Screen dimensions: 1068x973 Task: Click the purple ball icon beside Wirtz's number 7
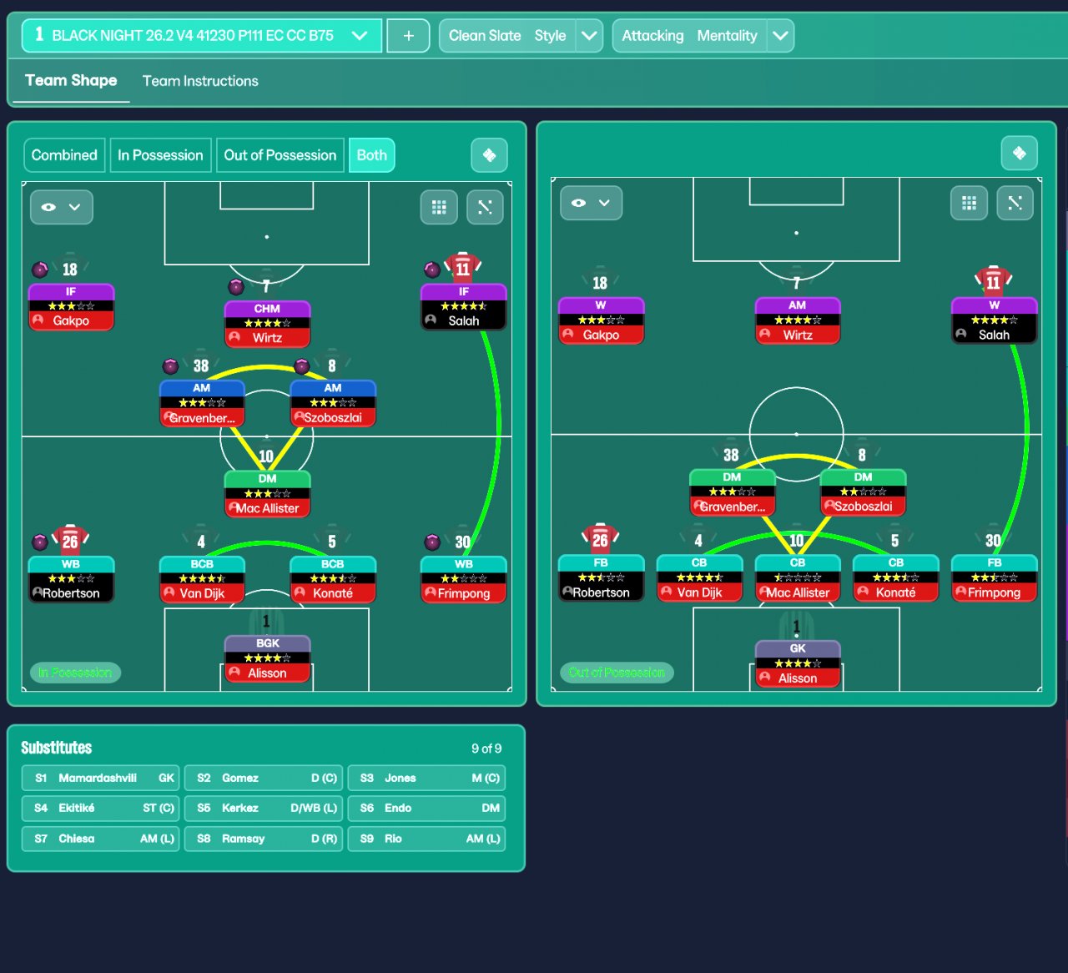236,287
